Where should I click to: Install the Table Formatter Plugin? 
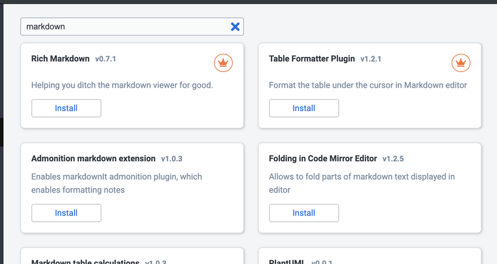click(304, 108)
